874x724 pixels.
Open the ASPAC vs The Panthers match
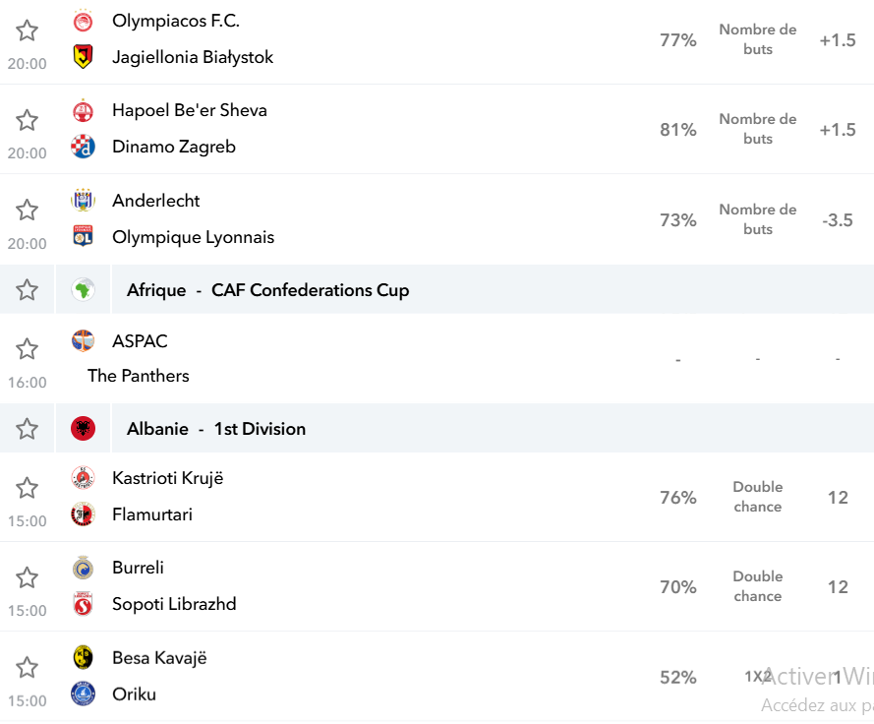click(437, 359)
